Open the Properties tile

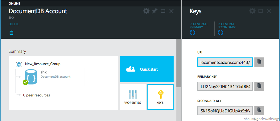(133, 97)
